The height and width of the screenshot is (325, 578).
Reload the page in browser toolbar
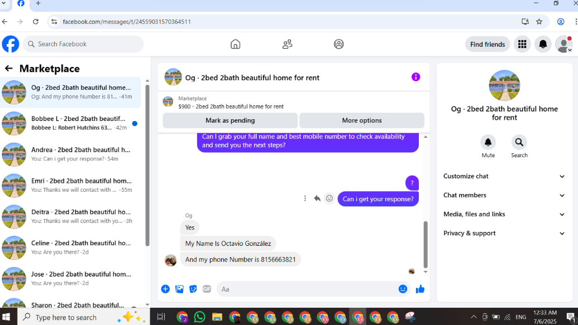pyautogui.click(x=36, y=22)
